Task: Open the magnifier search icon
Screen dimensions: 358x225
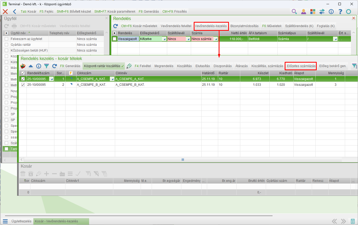Action: pyautogui.click(x=294, y=12)
